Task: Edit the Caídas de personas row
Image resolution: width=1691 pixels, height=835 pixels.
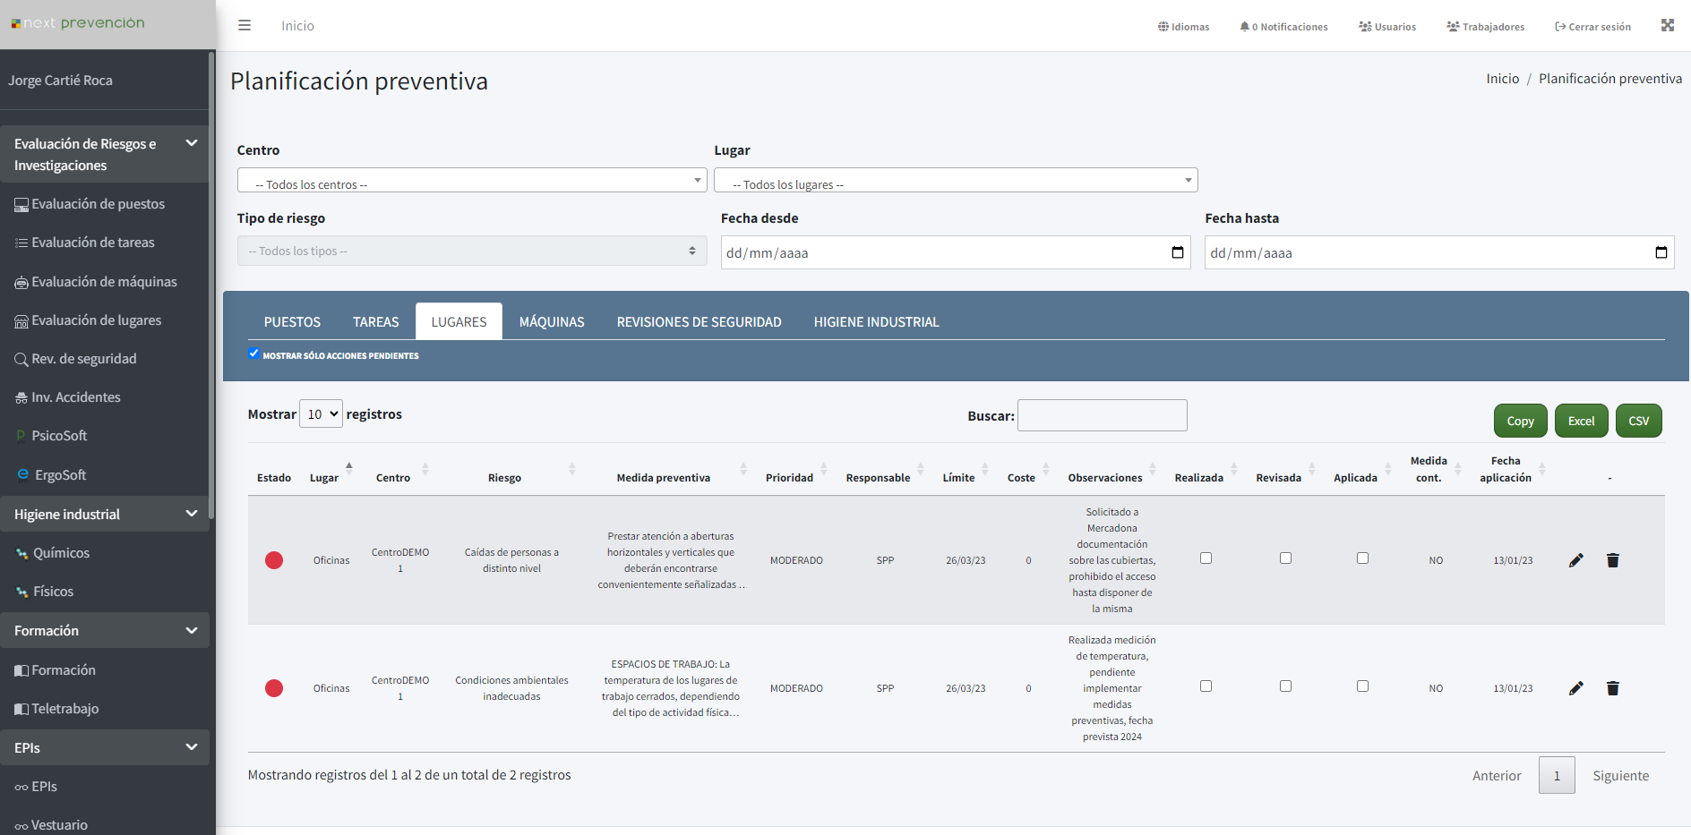Action: (x=1576, y=560)
